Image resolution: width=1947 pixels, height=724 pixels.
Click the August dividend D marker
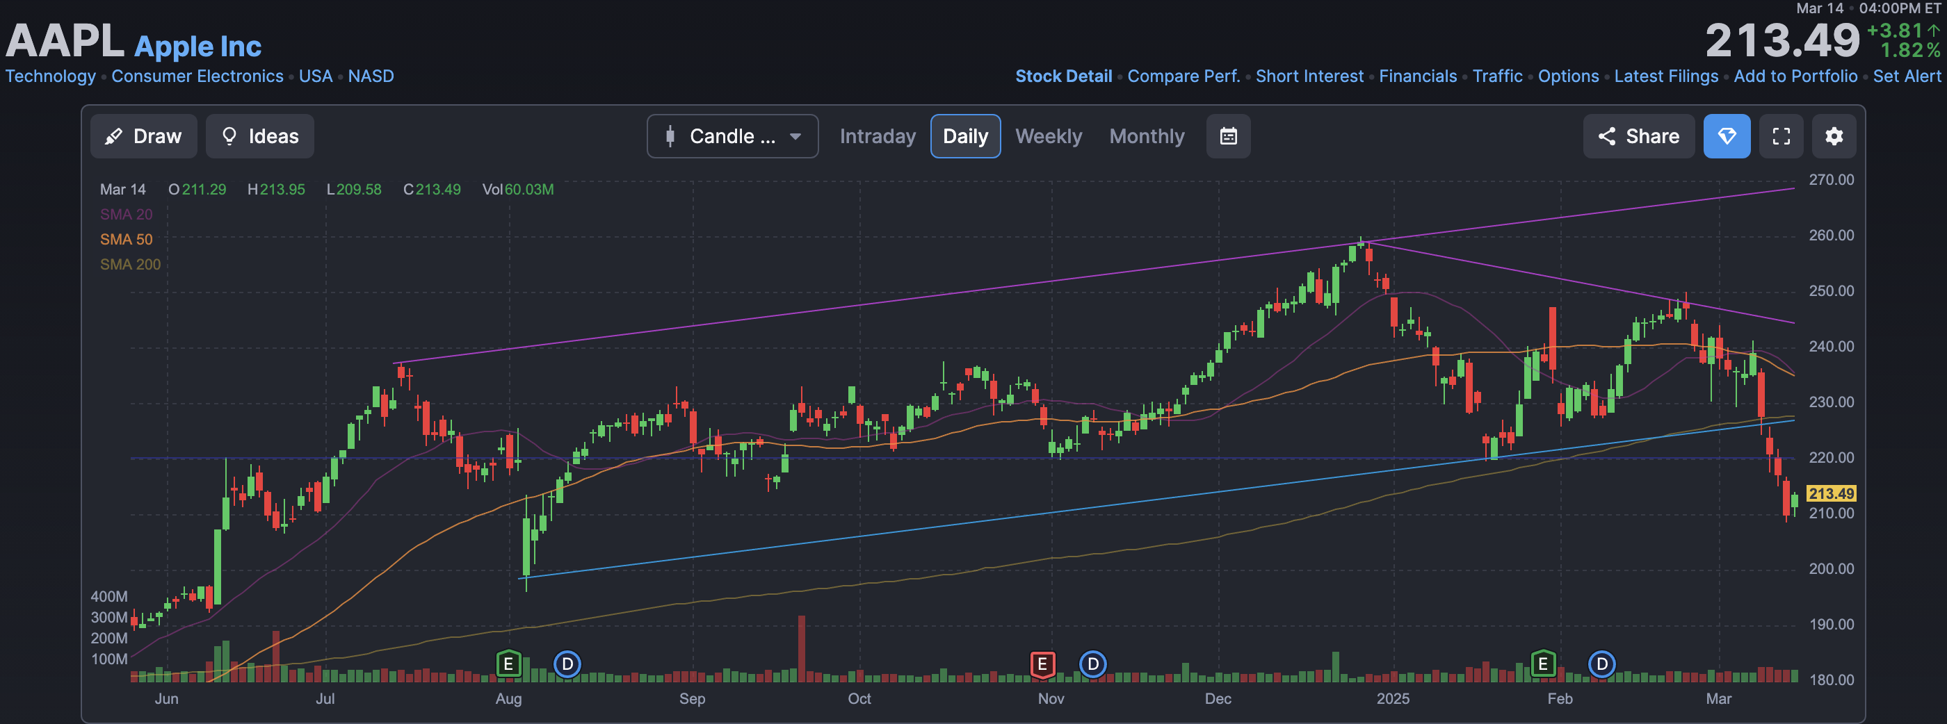tap(567, 664)
